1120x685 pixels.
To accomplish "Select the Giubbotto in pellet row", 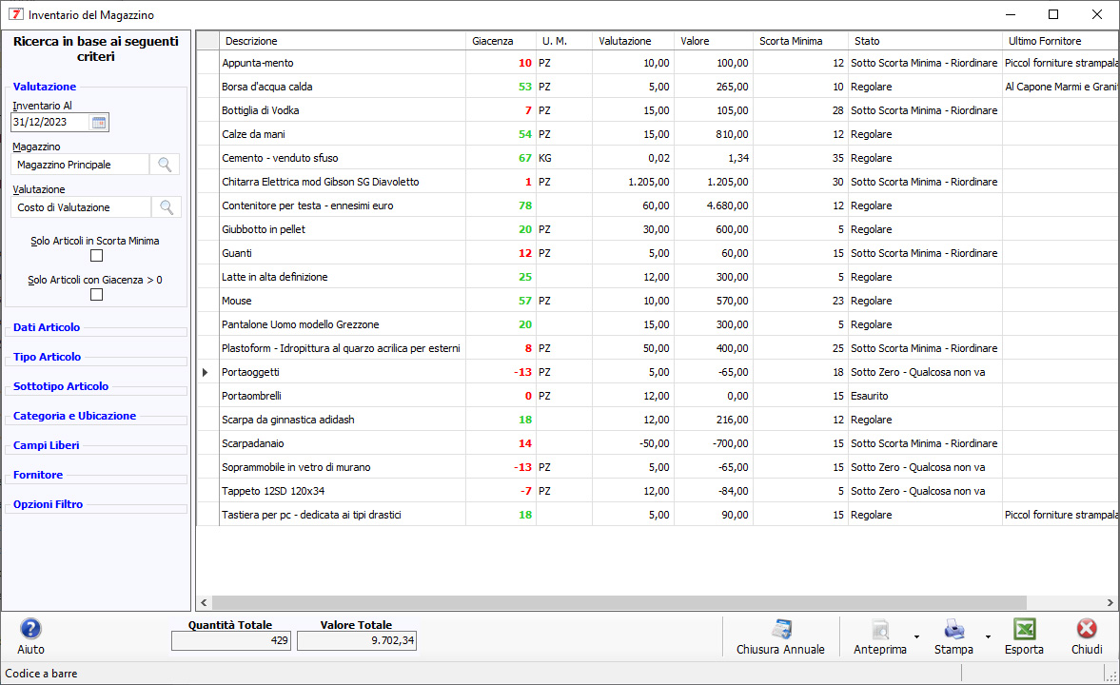I will (658, 229).
